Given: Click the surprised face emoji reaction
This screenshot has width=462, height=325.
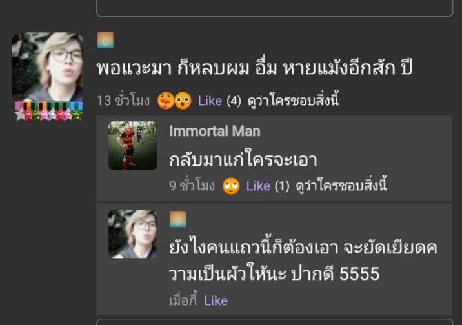Looking at the screenshot, I should tap(183, 101).
